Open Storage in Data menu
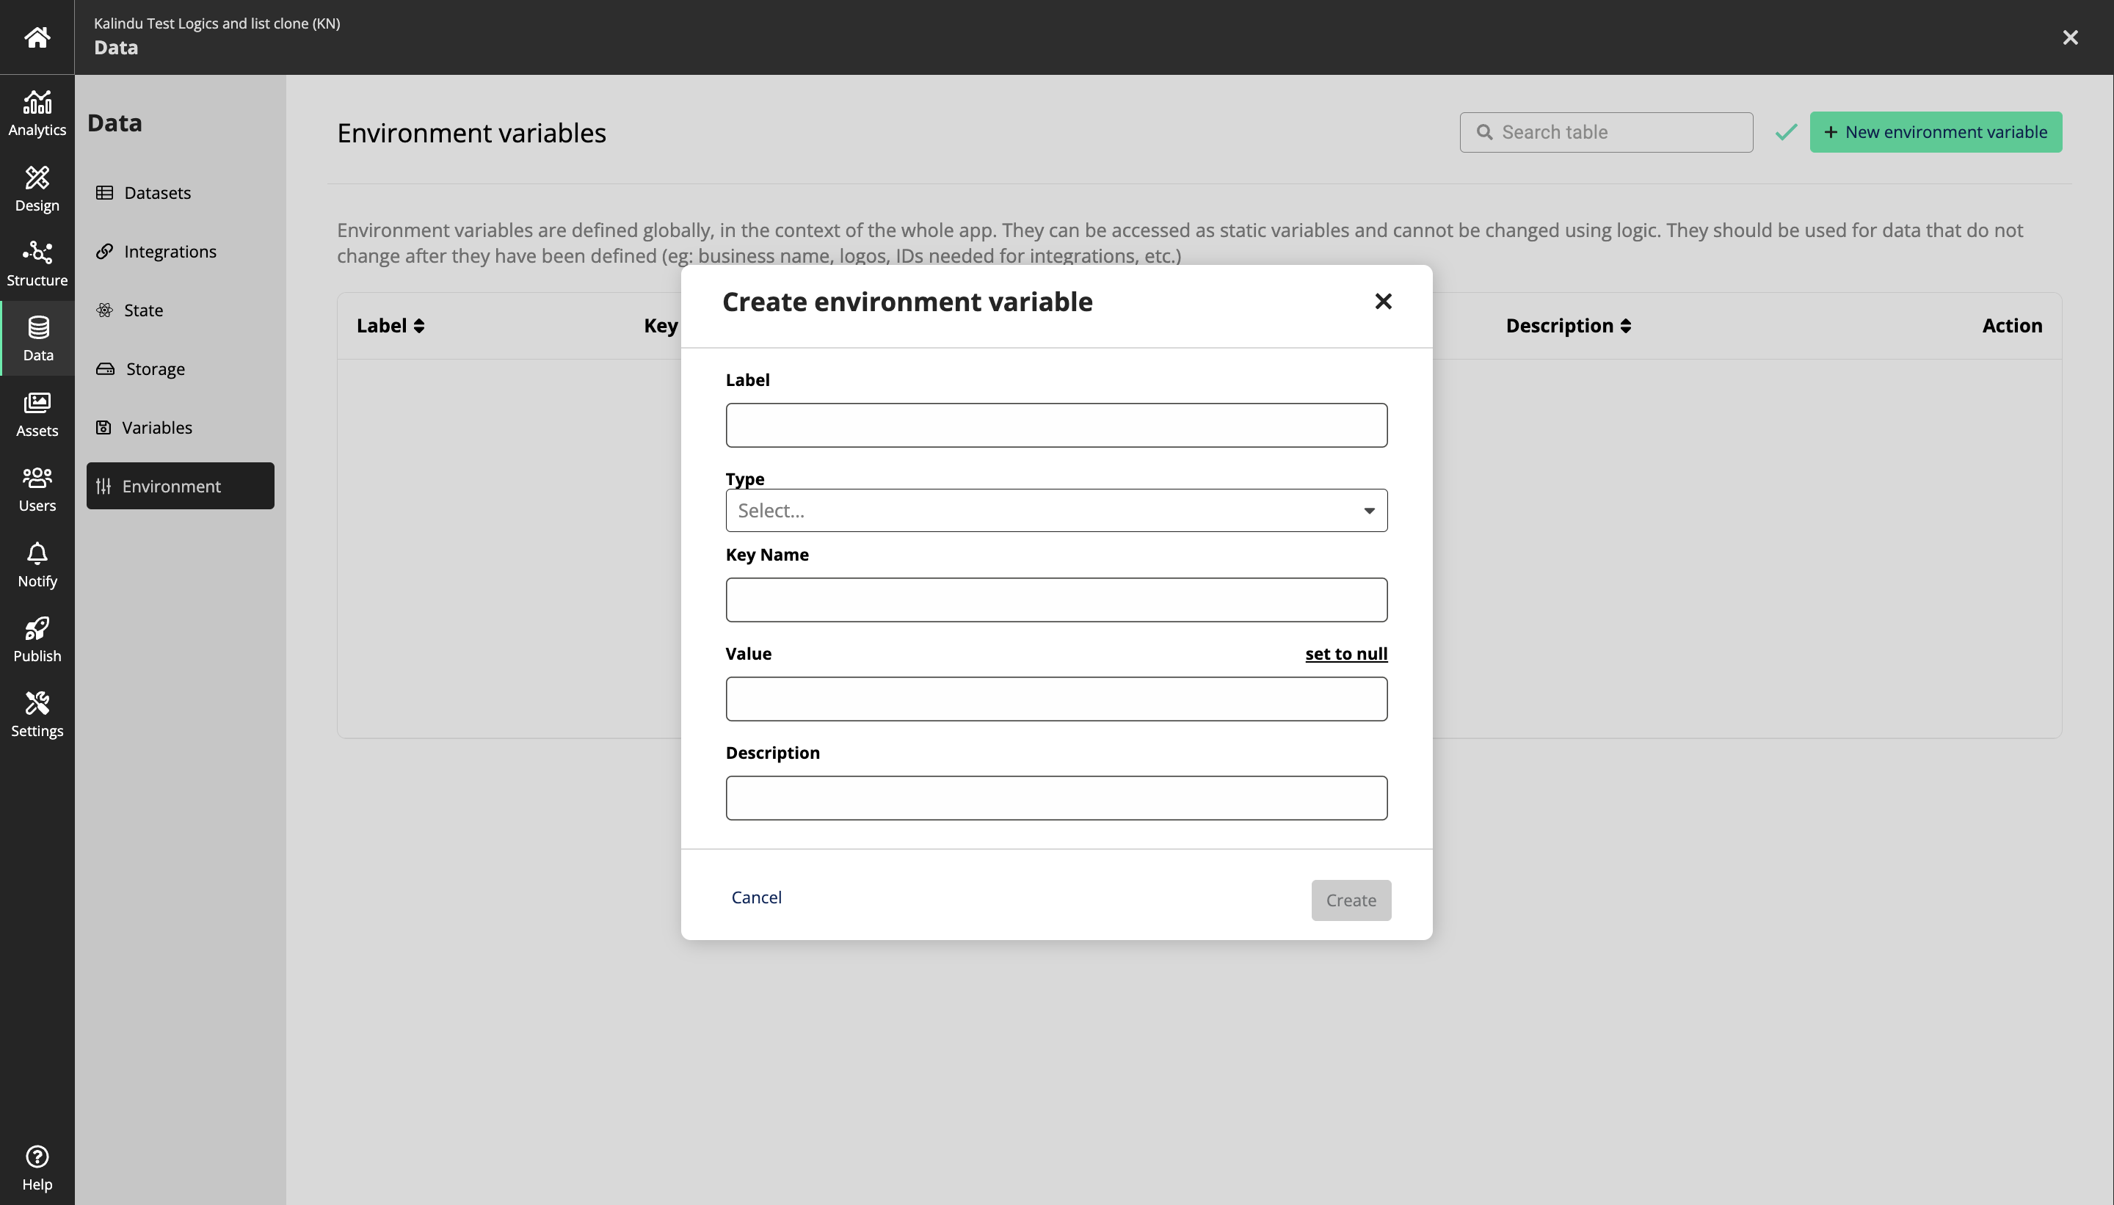Viewport: 2114px width, 1205px height. (181, 368)
